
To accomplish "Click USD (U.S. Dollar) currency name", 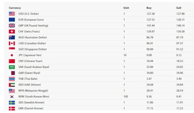I will (29, 14).
